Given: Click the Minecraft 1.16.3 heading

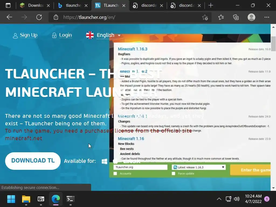Looking at the screenshot, I should [133, 49].
